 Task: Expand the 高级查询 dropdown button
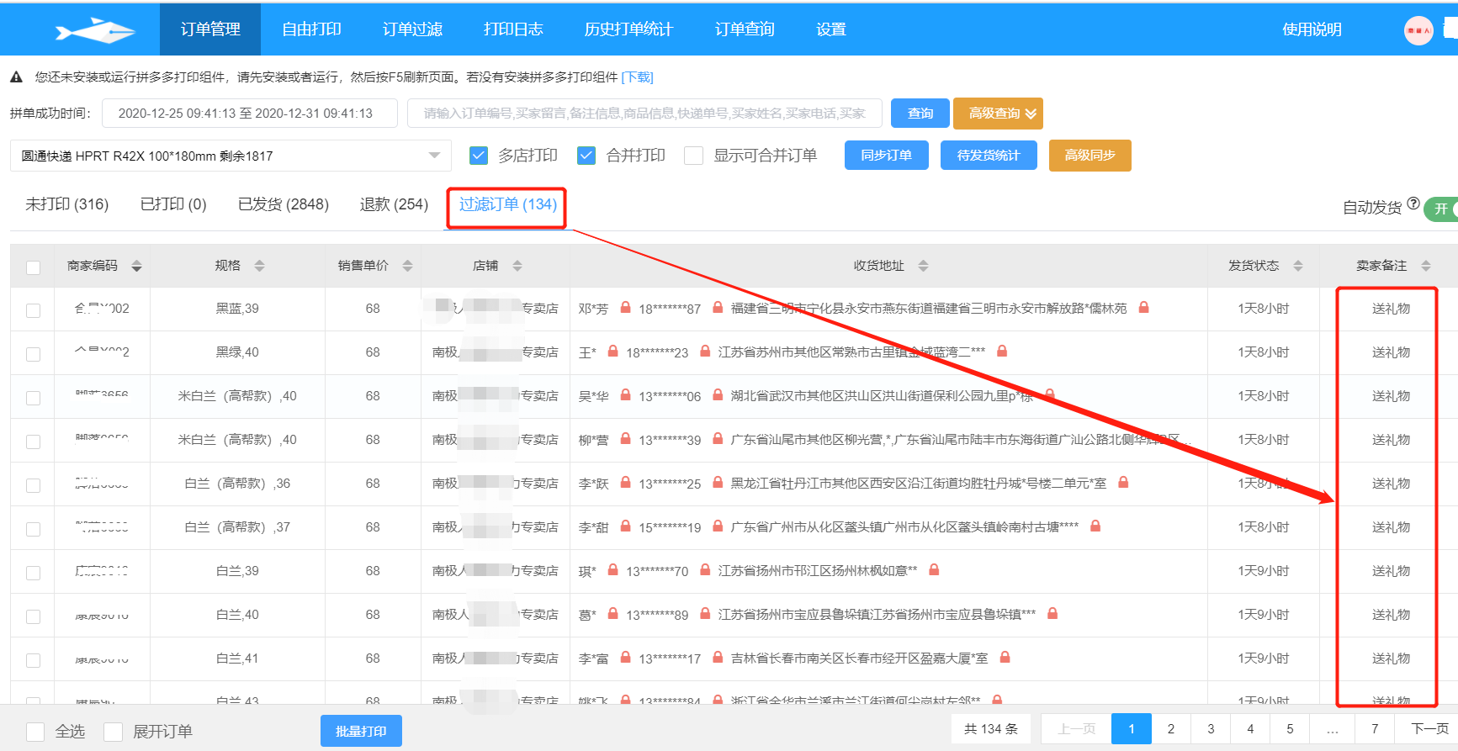tap(998, 114)
